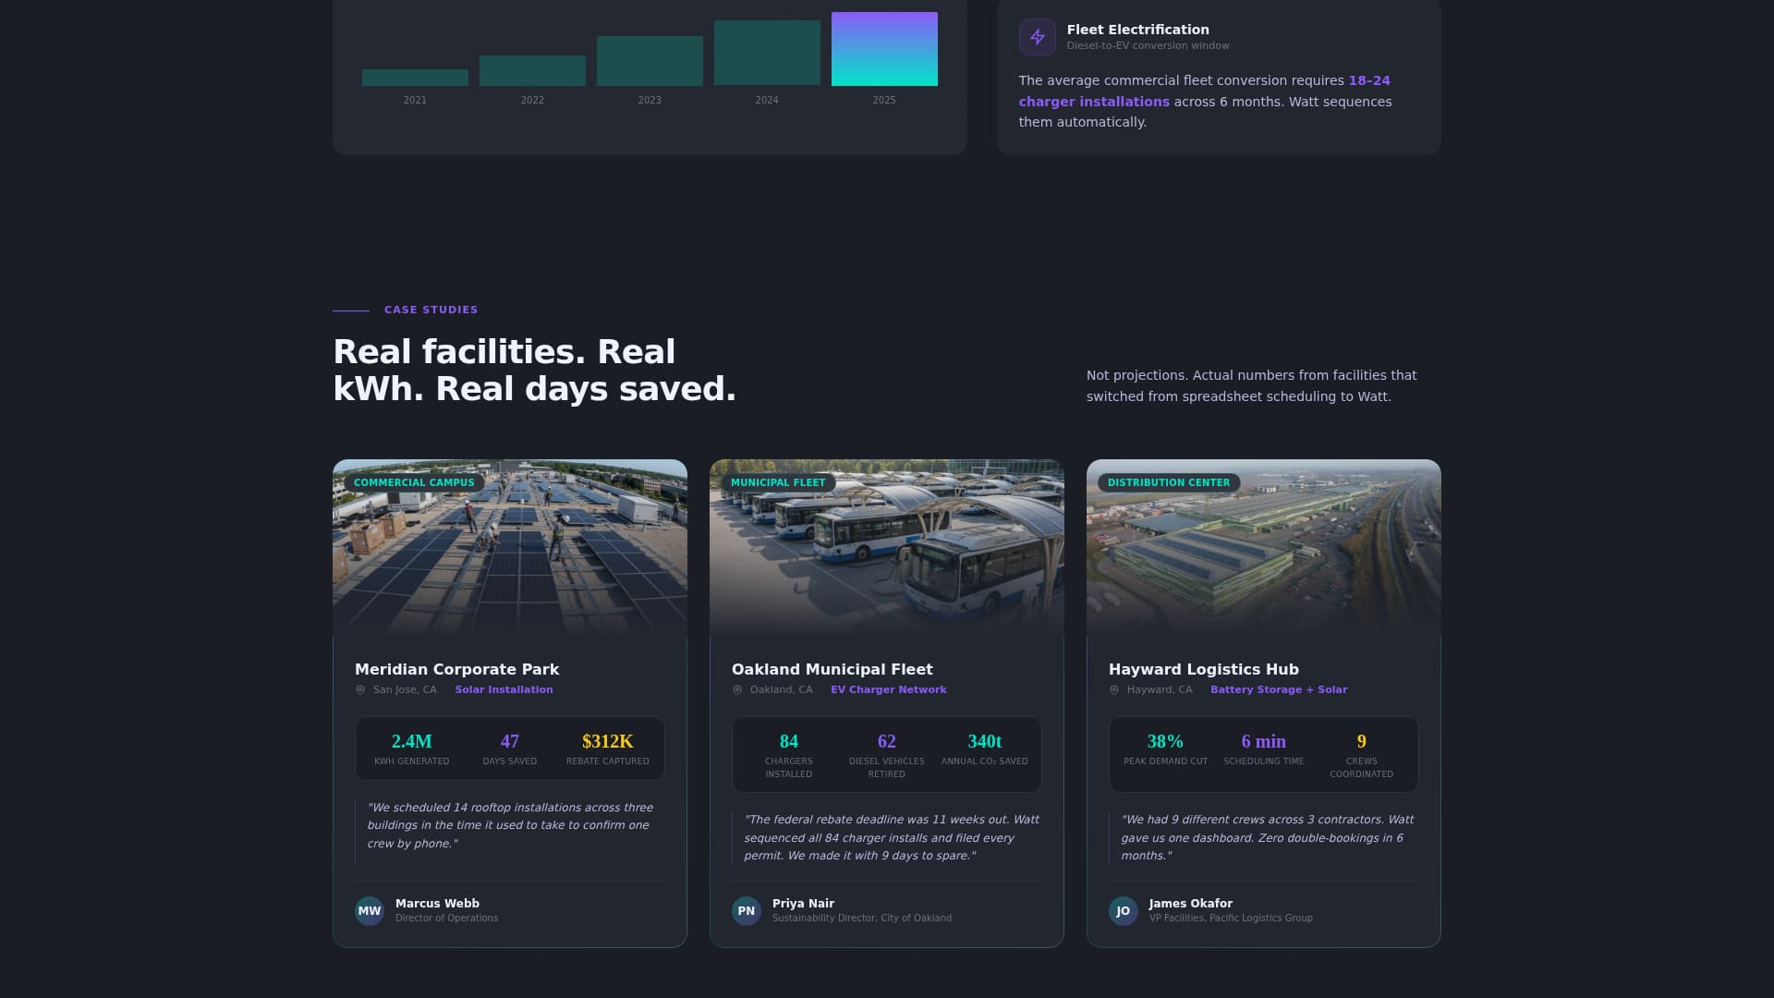This screenshot has height=998, width=1774.
Task: Click the Solar Installation tag
Action: (x=504, y=689)
